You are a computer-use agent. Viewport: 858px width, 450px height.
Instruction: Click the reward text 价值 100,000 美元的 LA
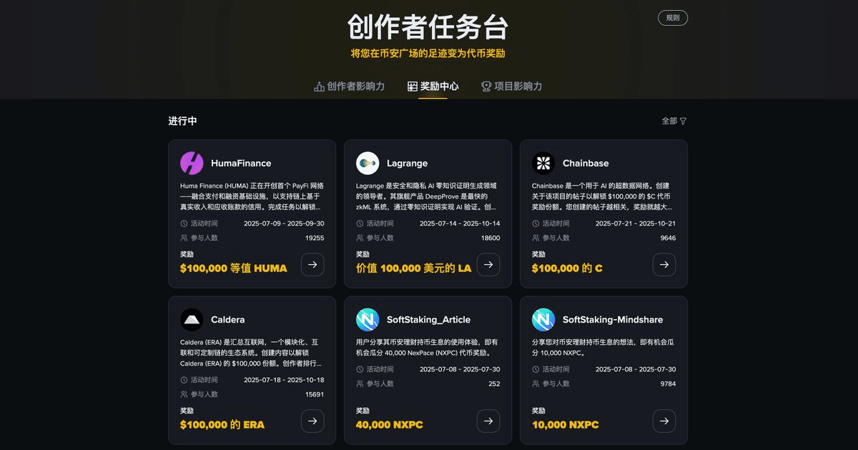click(x=414, y=269)
